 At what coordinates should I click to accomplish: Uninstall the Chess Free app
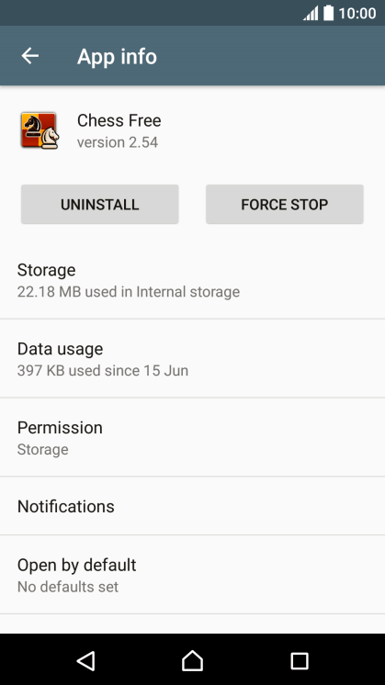pos(99,204)
